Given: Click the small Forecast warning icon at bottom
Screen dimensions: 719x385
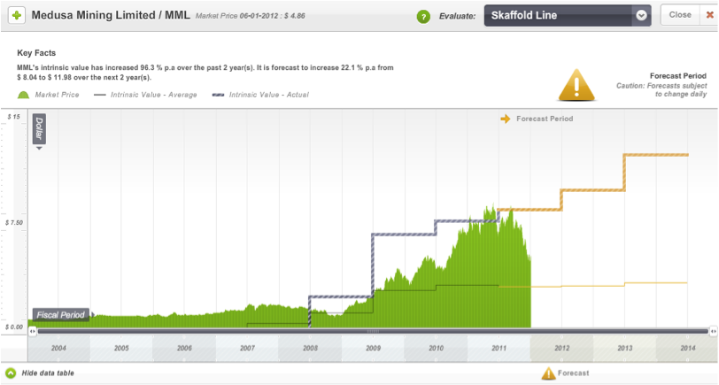Looking at the screenshot, I should [548, 373].
